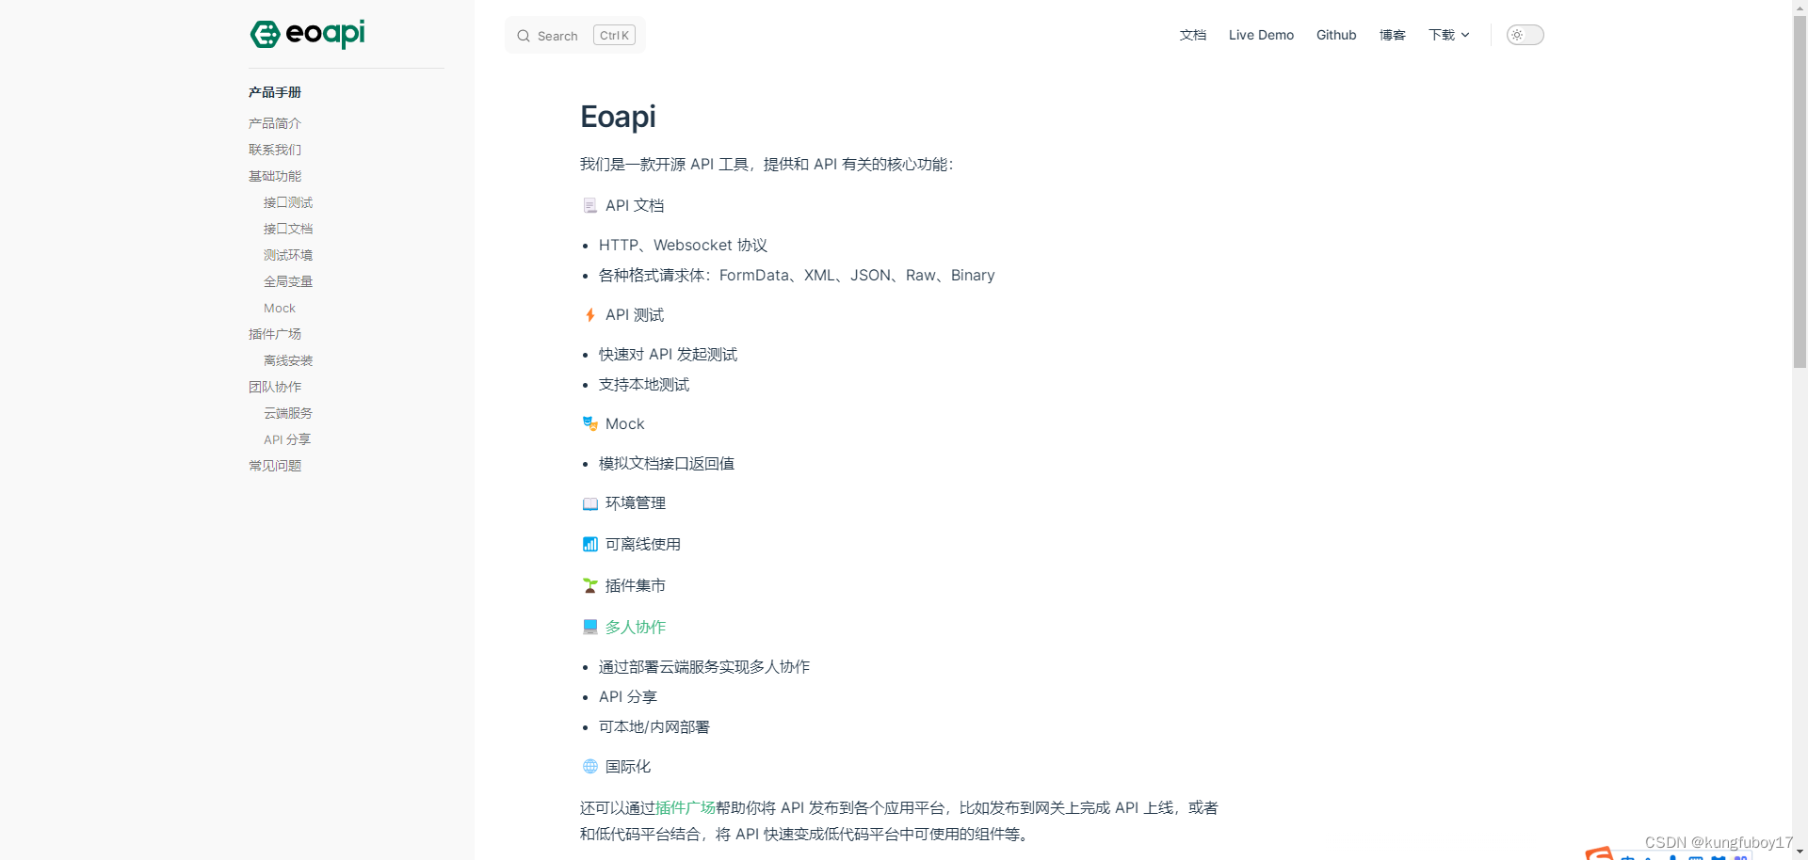Select 产品简介 in the sidebar
The image size is (1808, 860).
click(x=275, y=123)
